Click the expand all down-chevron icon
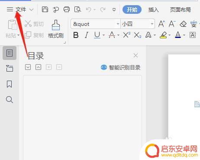Viewport: 200px width, 160px height. pos(28,67)
